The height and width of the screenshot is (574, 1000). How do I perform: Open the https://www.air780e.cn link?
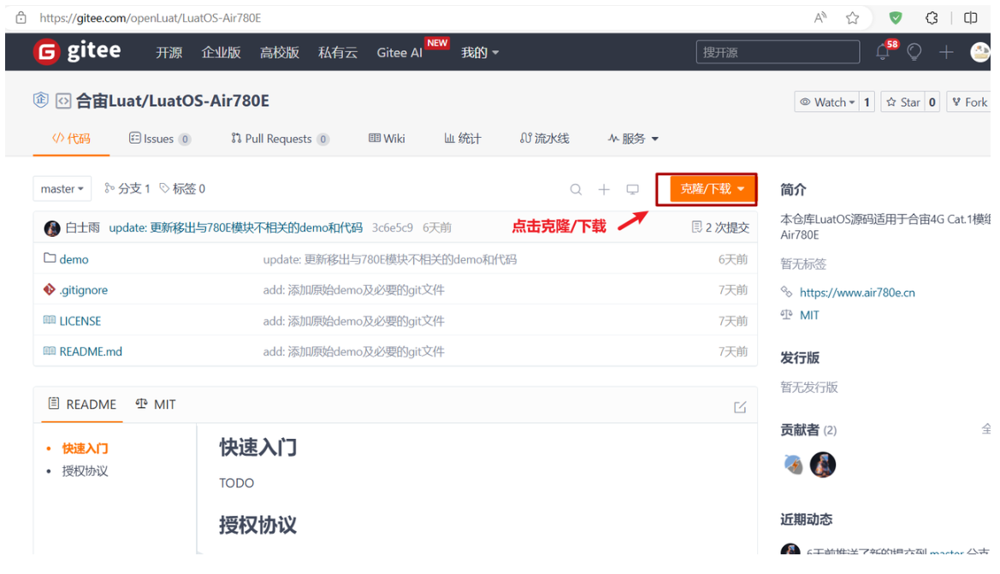[x=857, y=293]
